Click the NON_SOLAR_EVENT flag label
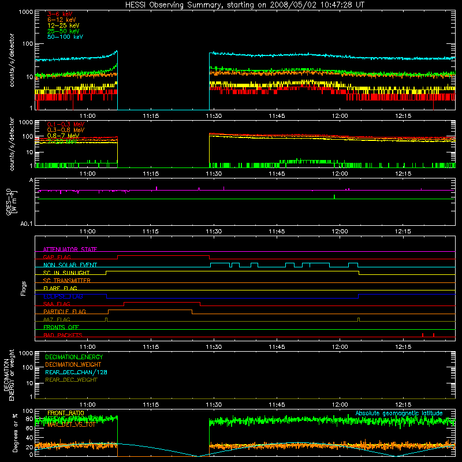Viewport: 462px width, 462px height. point(70,265)
